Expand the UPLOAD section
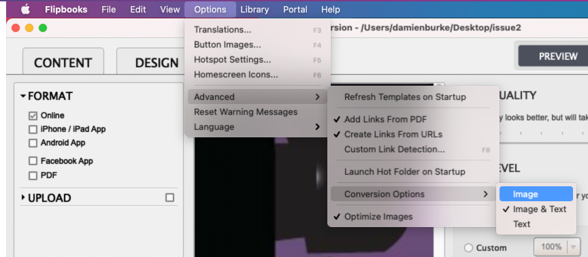 point(23,197)
